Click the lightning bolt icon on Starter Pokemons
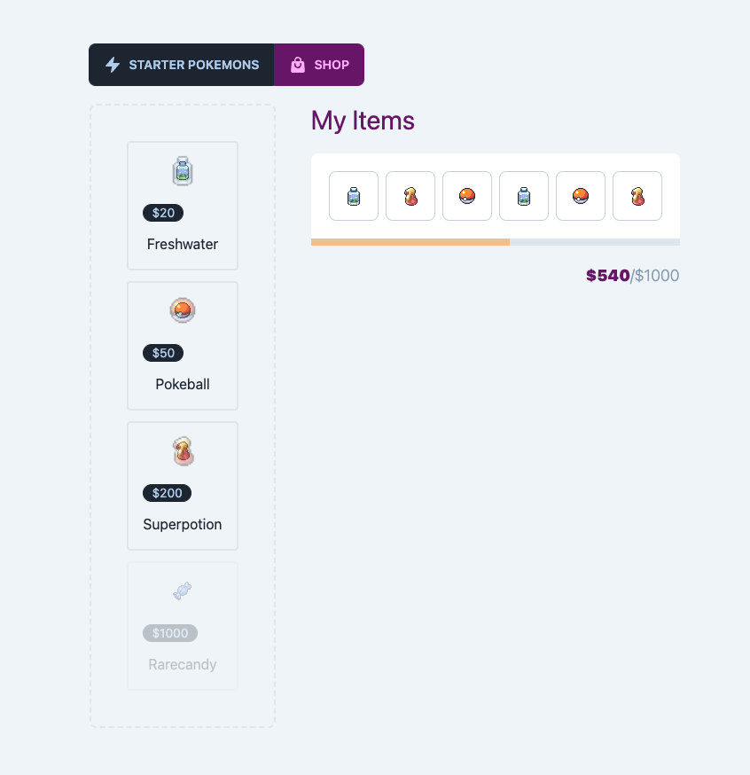The image size is (750, 775). [x=113, y=64]
